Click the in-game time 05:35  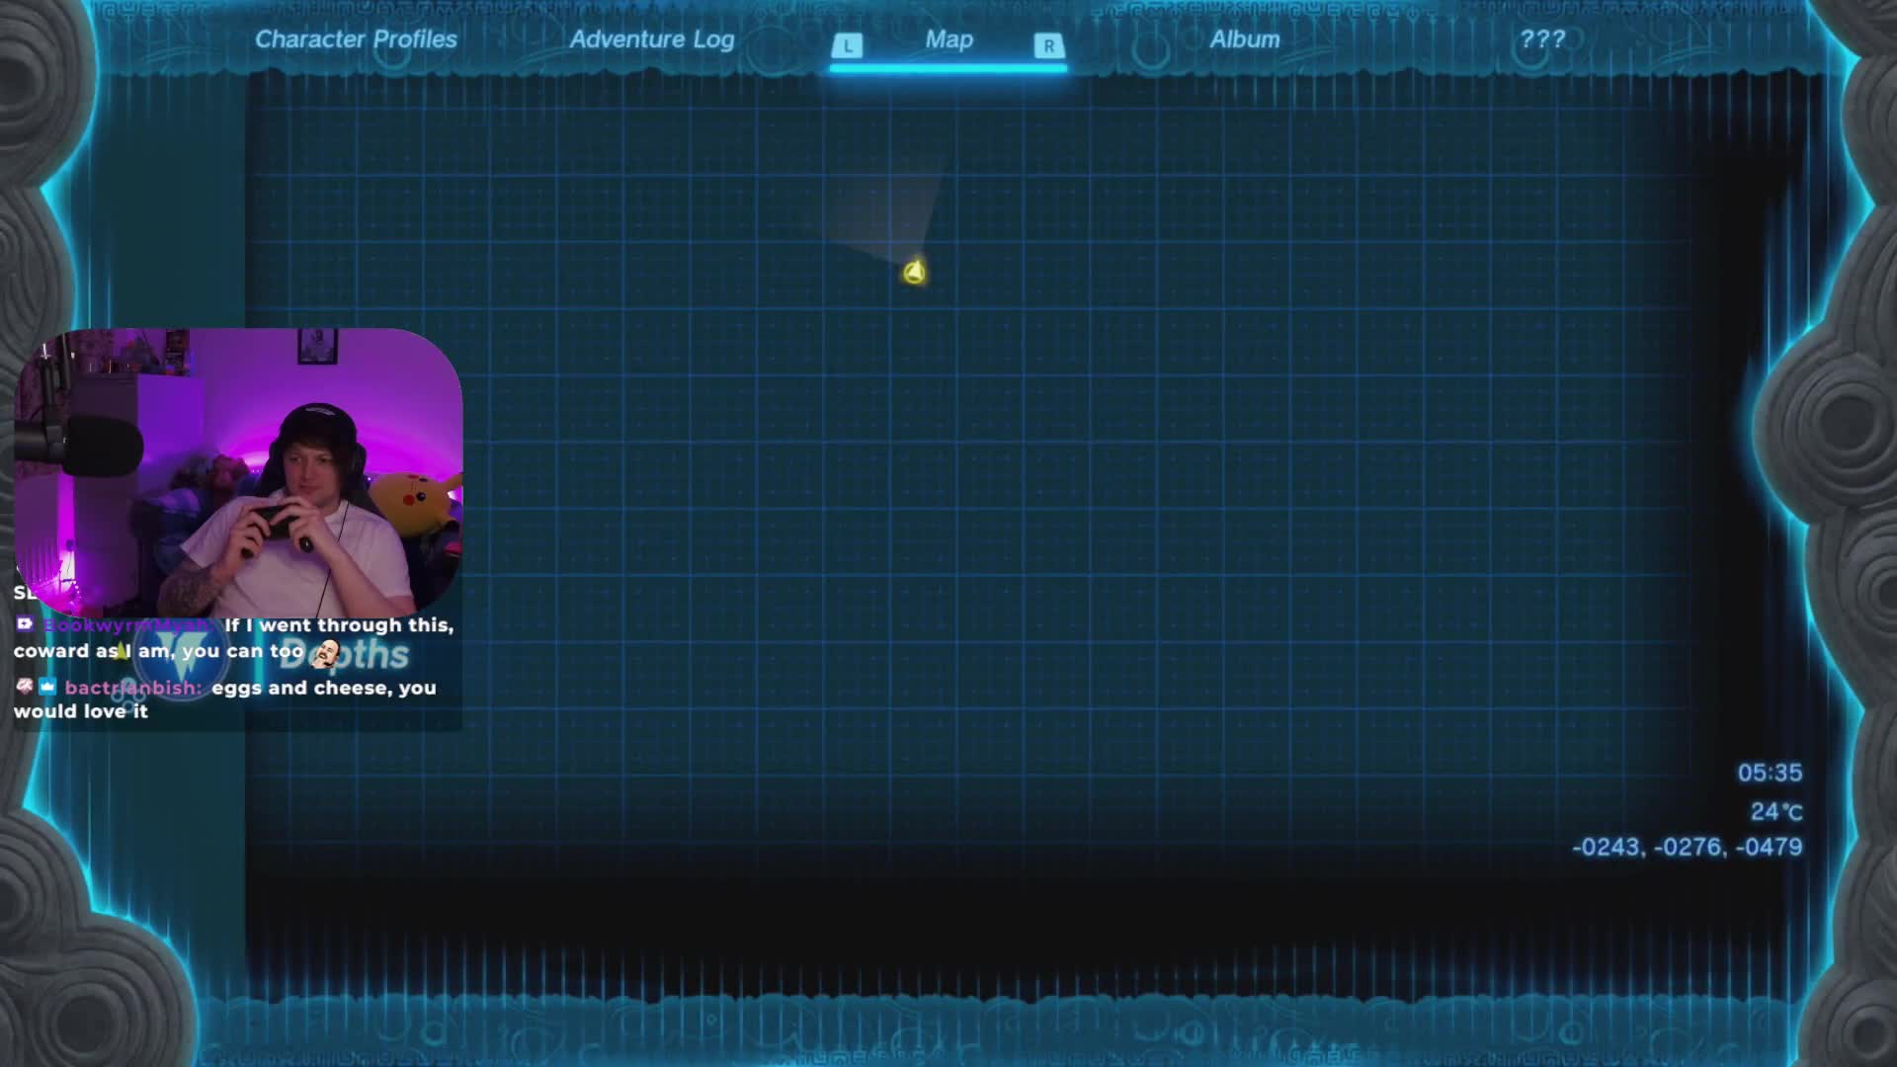pyautogui.click(x=1770, y=773)
